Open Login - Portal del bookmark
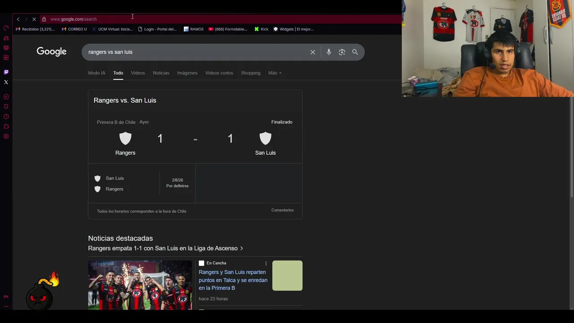Viewport: 574px width, 323px height. pos(157,29)
